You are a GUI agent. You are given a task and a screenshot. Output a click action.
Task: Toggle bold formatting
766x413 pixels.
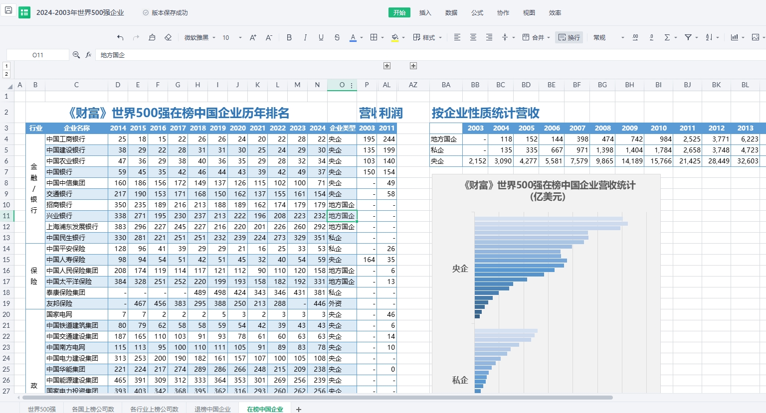pos(289,37)
